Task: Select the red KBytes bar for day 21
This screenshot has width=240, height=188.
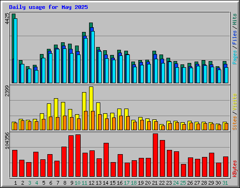Action: [x=156, y=155]
